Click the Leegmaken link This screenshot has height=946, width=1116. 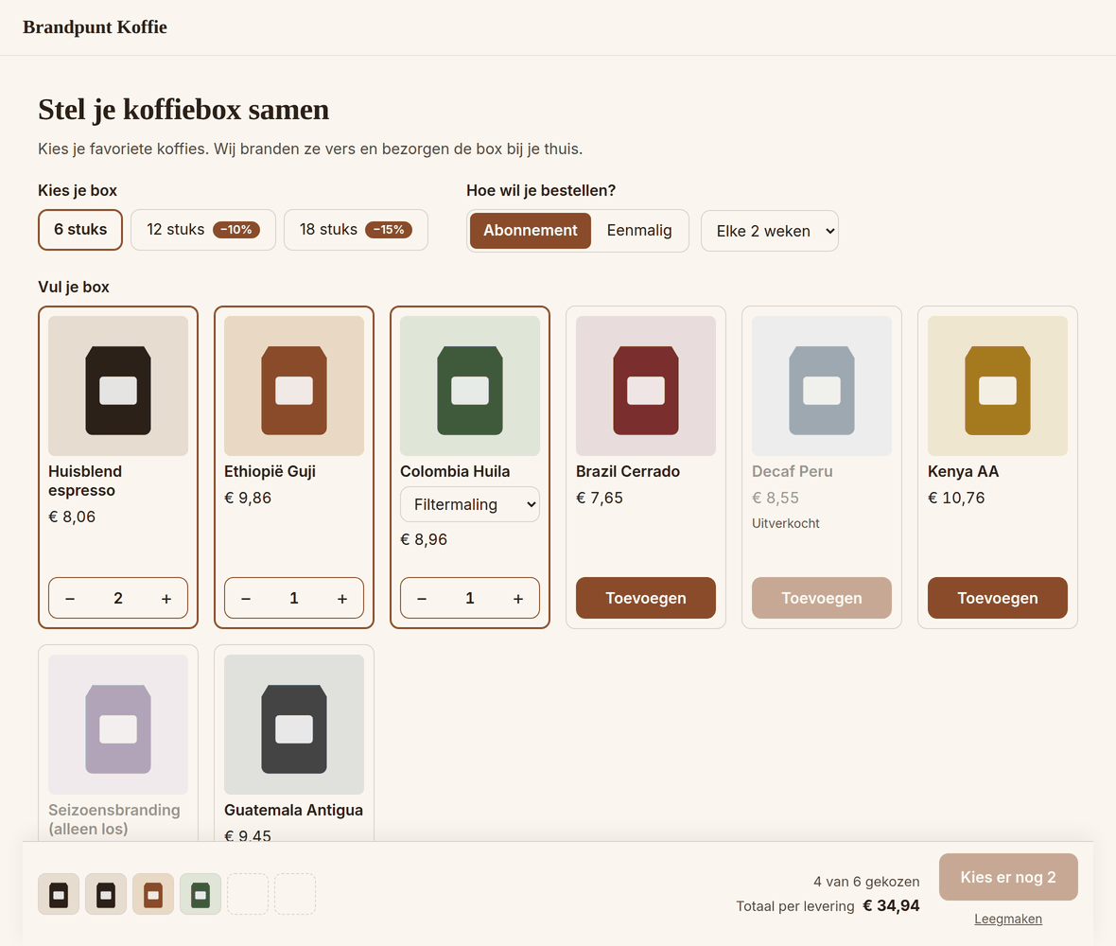[1008, 919]
